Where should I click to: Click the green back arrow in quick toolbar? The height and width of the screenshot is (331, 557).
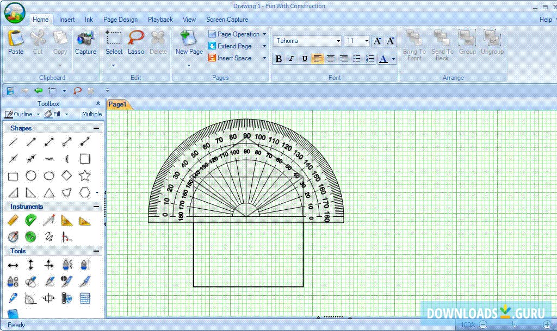[39, 91]
